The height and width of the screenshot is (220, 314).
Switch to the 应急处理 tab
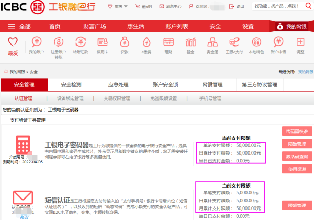click(118, 85)
